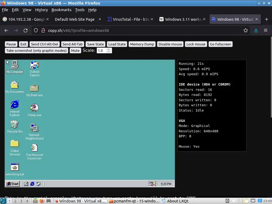This screenshot has height=204, width=272.
Task: Open the History menu
Action: [x=41, y=10]
